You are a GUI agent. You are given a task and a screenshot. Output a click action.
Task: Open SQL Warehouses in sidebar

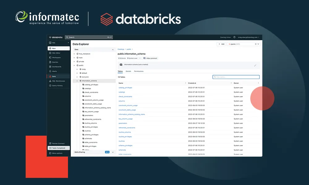[57, 81]
